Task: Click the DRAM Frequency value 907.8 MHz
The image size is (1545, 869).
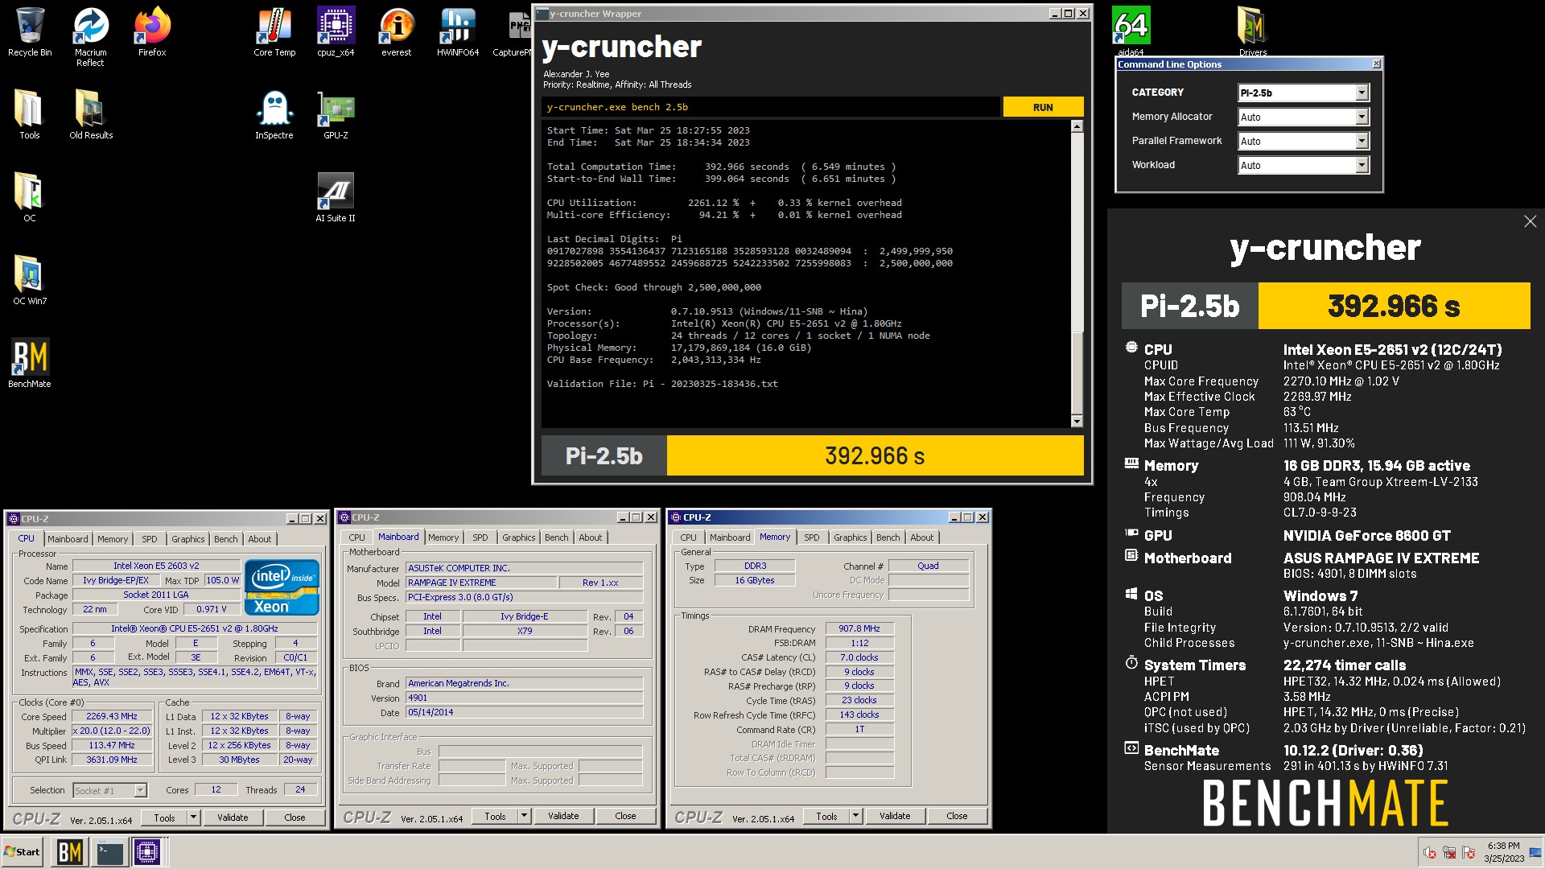Action: (859, 628)
